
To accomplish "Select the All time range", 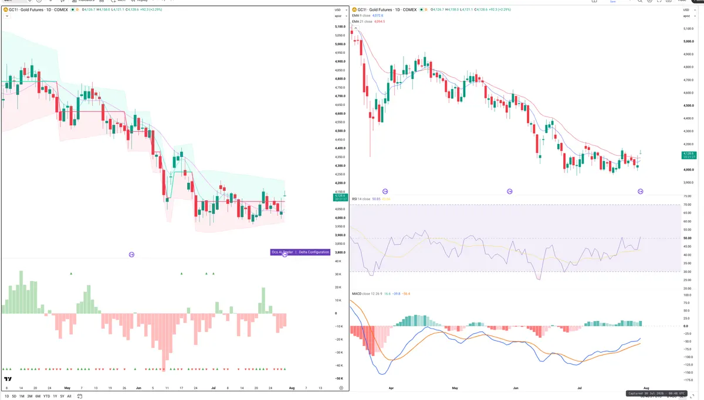I will point(69,396).
